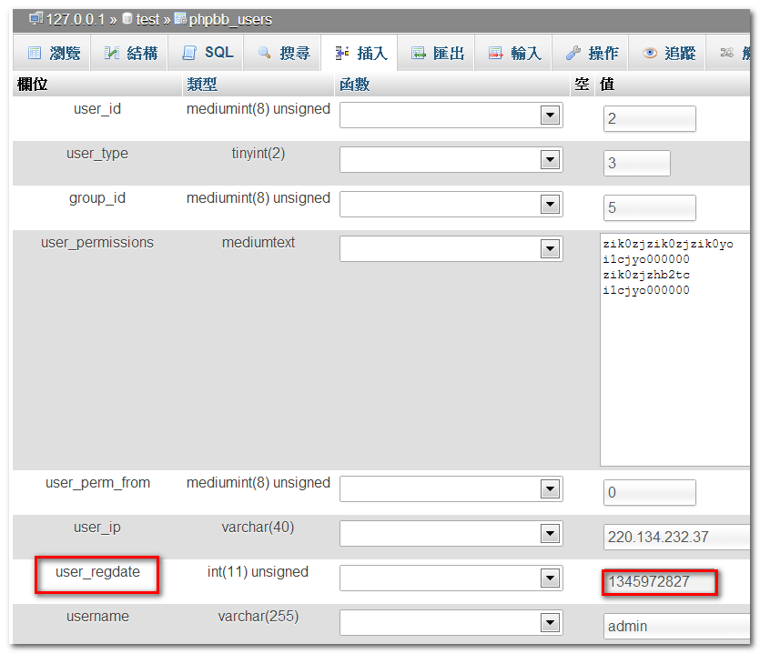Open the test database breadcrumb link
Viewport: 760px width, 654px height.
coord(147,19)
